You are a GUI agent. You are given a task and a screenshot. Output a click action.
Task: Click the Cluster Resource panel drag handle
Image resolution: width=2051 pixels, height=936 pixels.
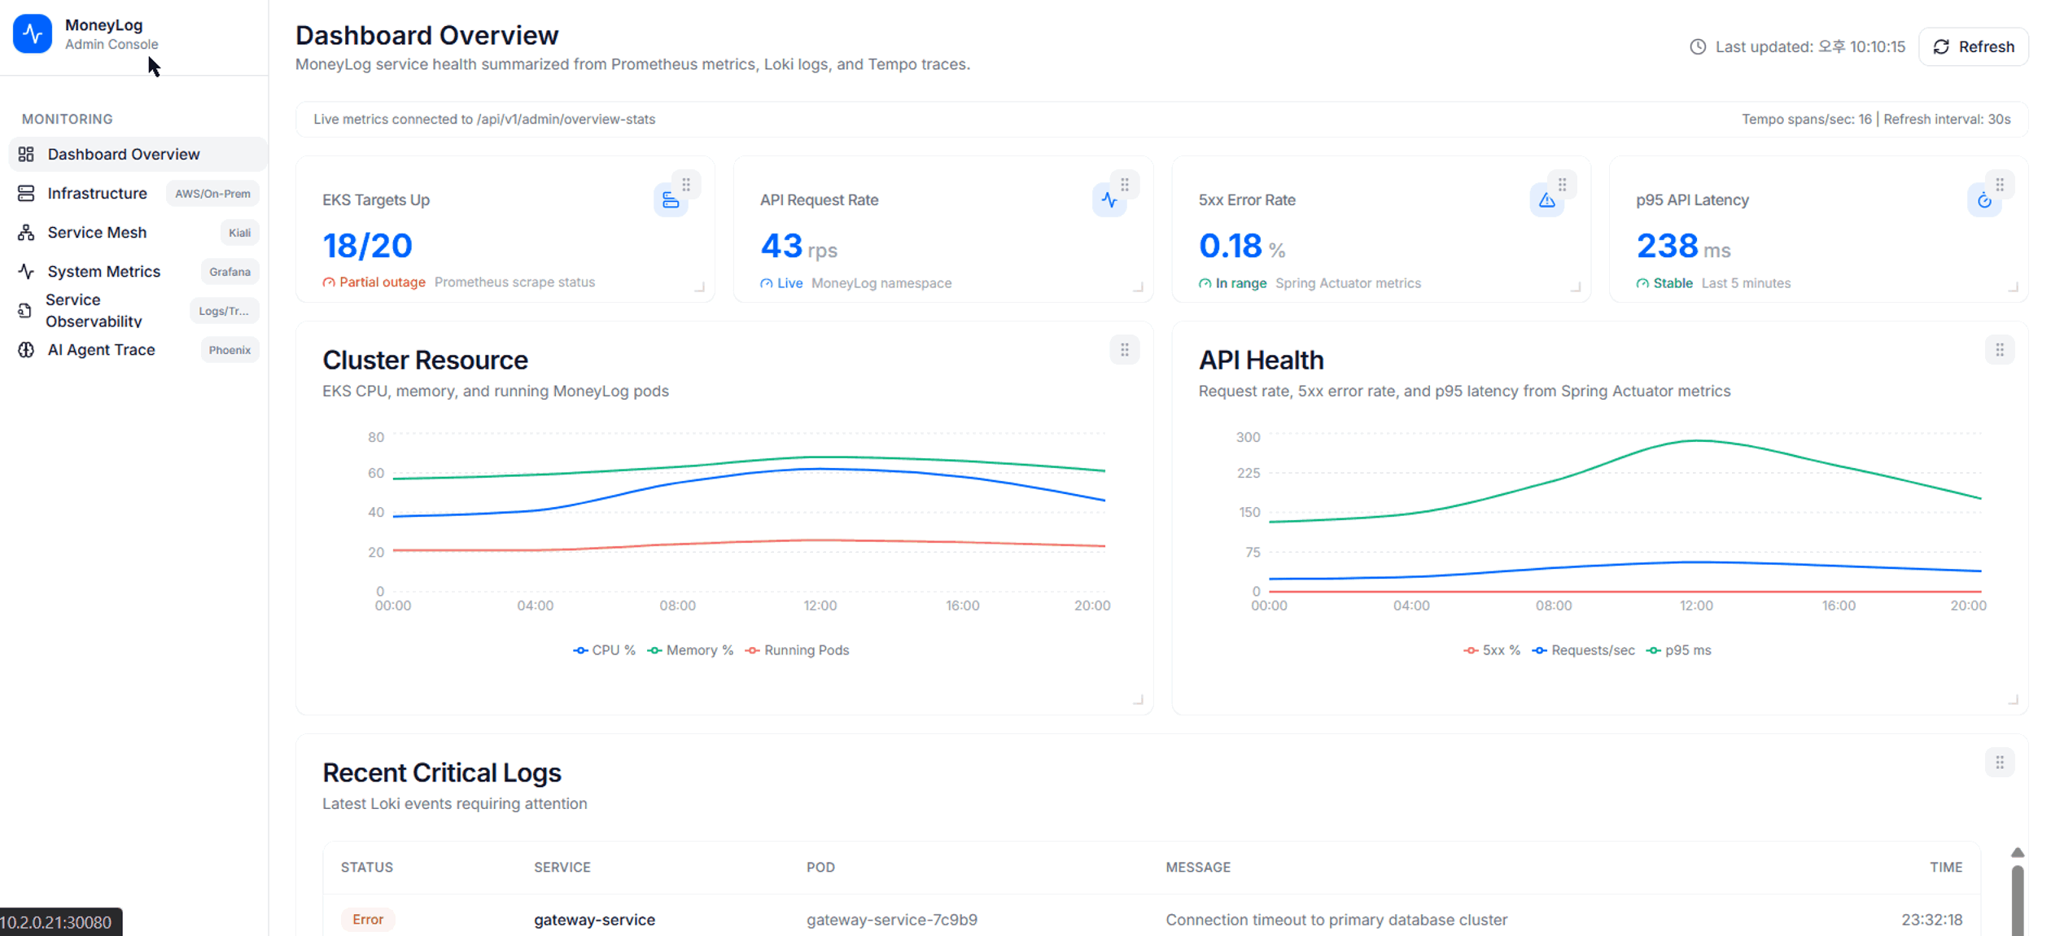coord(1125,350)
